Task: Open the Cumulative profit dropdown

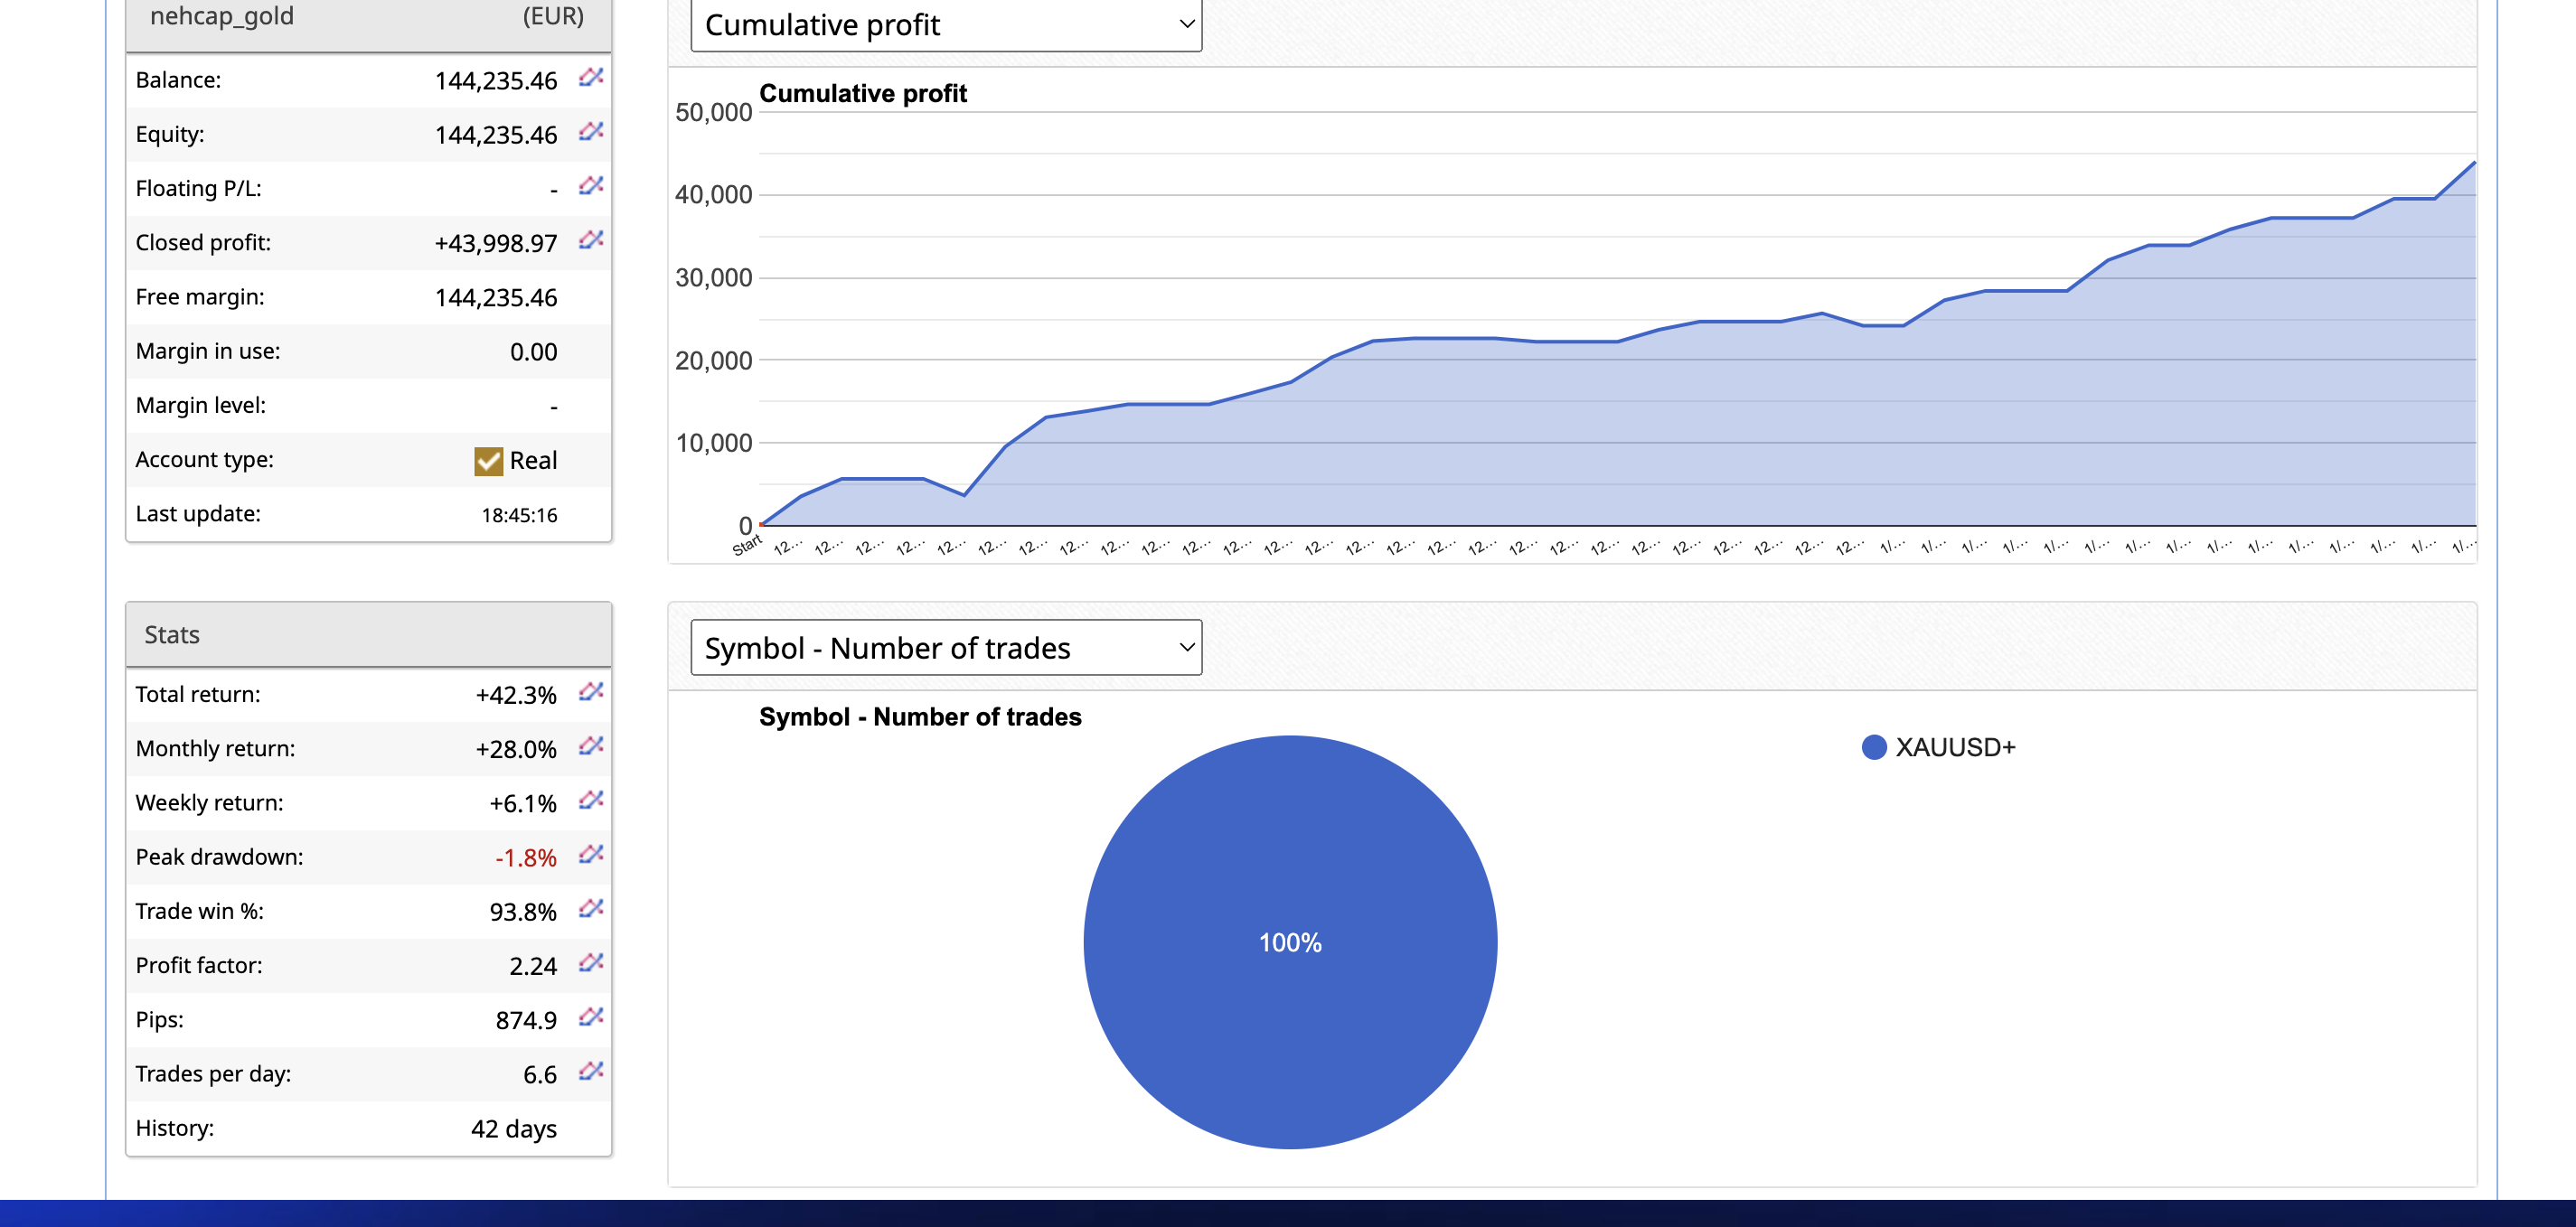Action: click(x=945, y=25)
